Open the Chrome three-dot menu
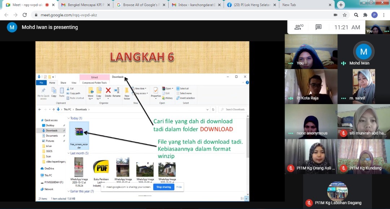This screenshot has height=209, width=390. click(x=384, y=15)
